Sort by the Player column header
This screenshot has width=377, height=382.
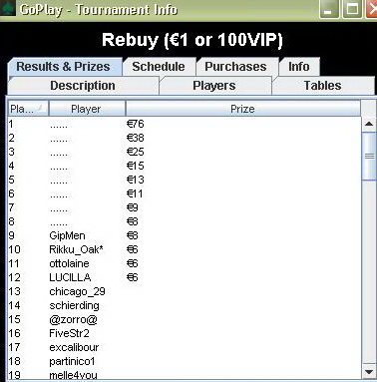tap(86, 109)
